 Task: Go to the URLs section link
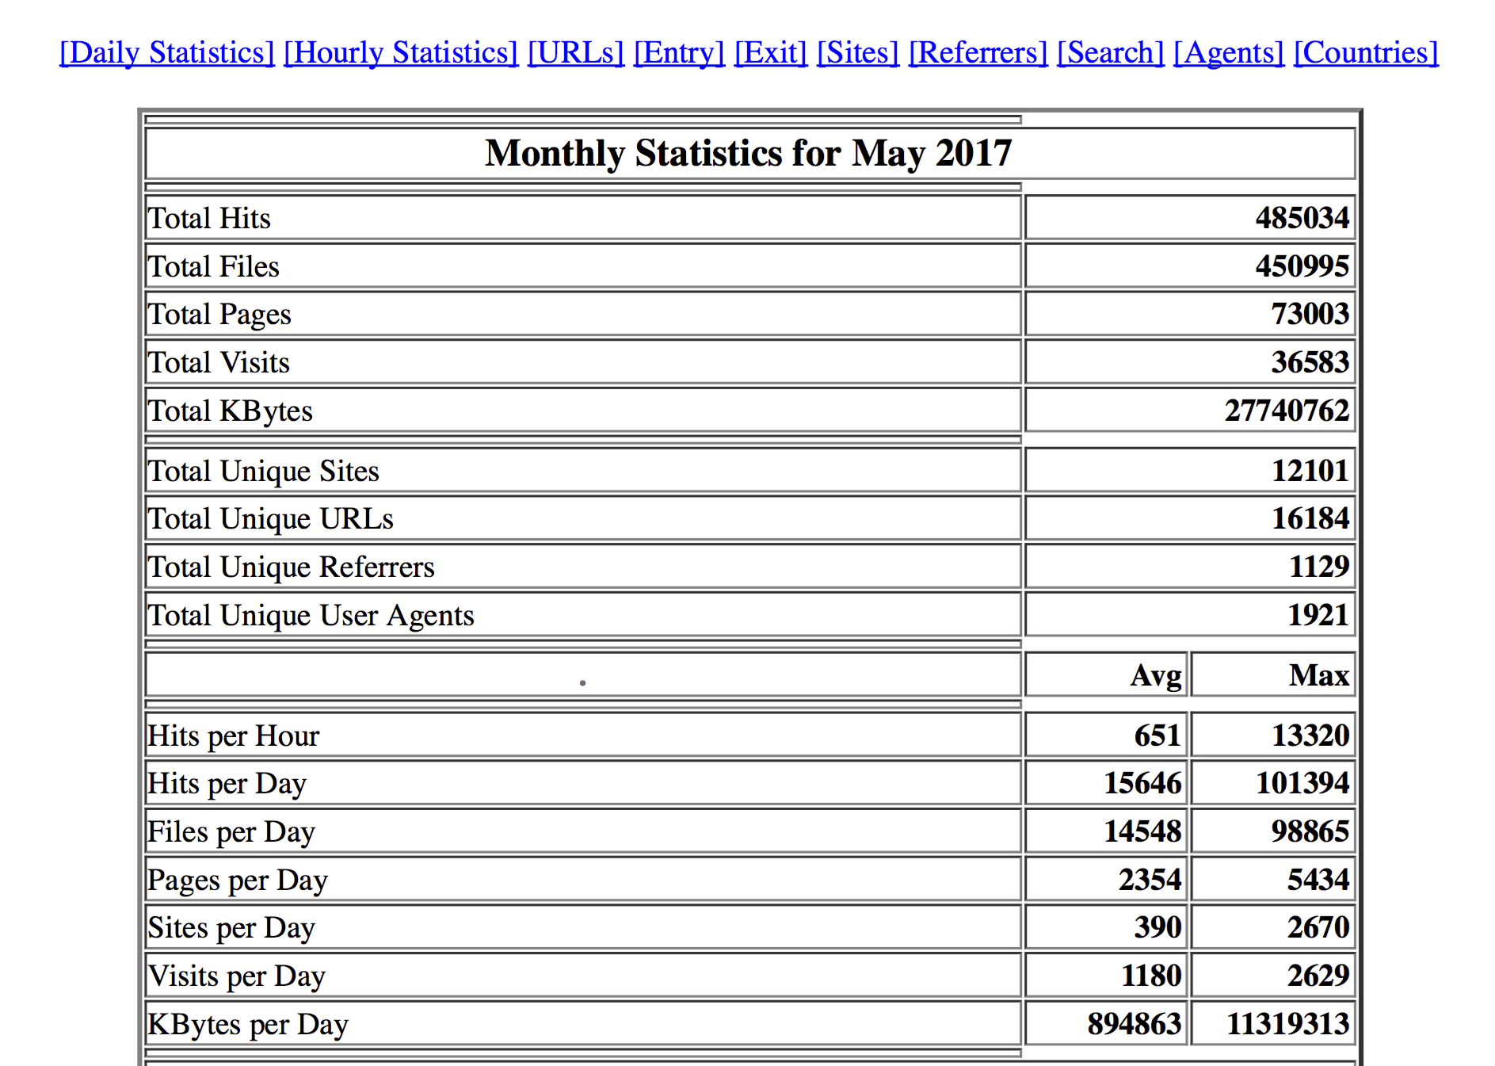click(x=576, y=52)
